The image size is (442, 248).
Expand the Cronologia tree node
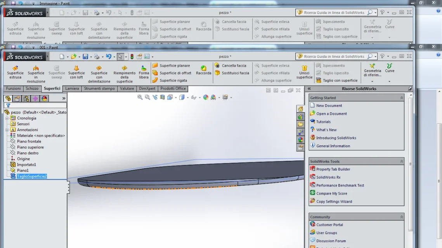pos(7,118)
